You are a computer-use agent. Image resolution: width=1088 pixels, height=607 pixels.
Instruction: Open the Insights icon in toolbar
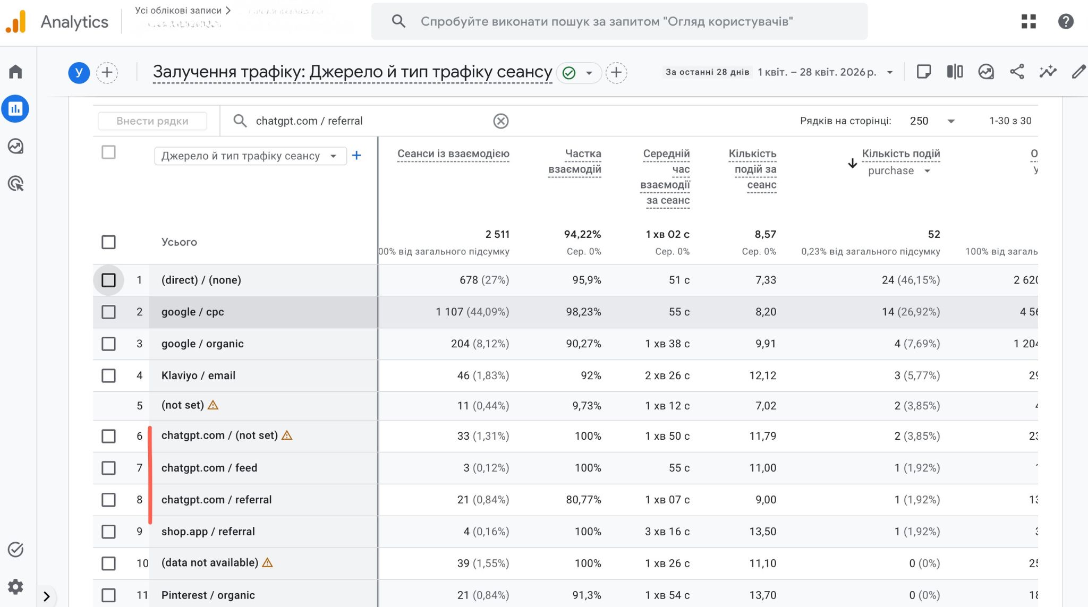986,72
